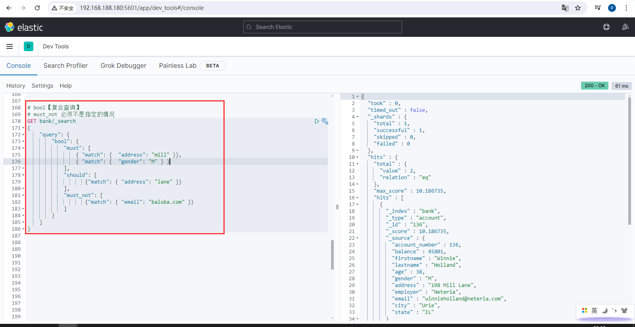The height and width of the screenshot is (327, 635).
Task: Click the browser address bar URL
Action: (142, 8)
